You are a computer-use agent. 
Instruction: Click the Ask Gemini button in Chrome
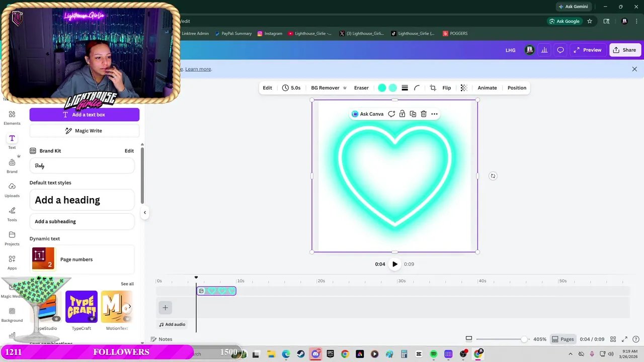coord(573,7)
